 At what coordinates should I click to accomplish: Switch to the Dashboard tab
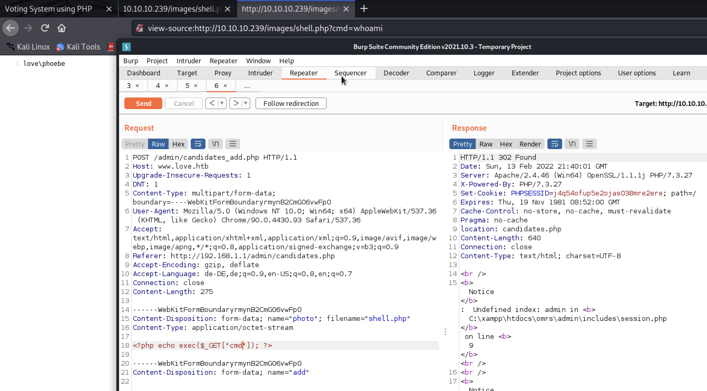144,73
